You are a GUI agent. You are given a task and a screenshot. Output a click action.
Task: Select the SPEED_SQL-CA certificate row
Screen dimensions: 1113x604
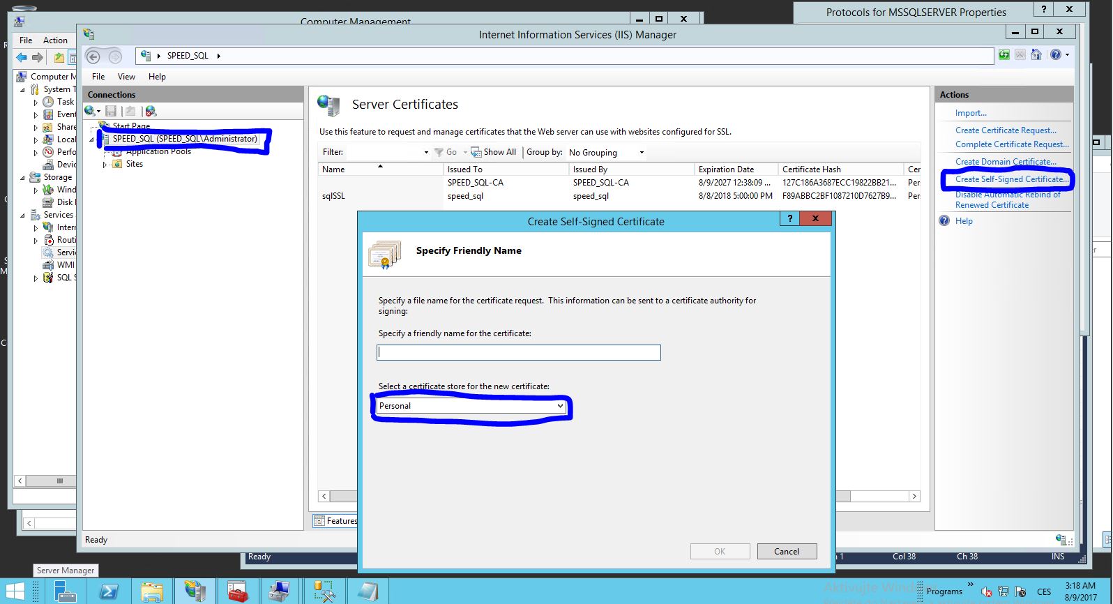(x=619, y=183)
